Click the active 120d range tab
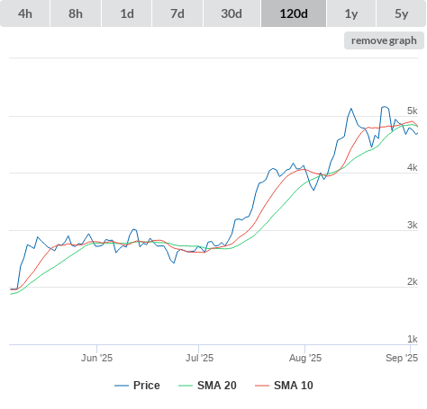Viewport: 427px width, 409px height. (x=294, y=13)
